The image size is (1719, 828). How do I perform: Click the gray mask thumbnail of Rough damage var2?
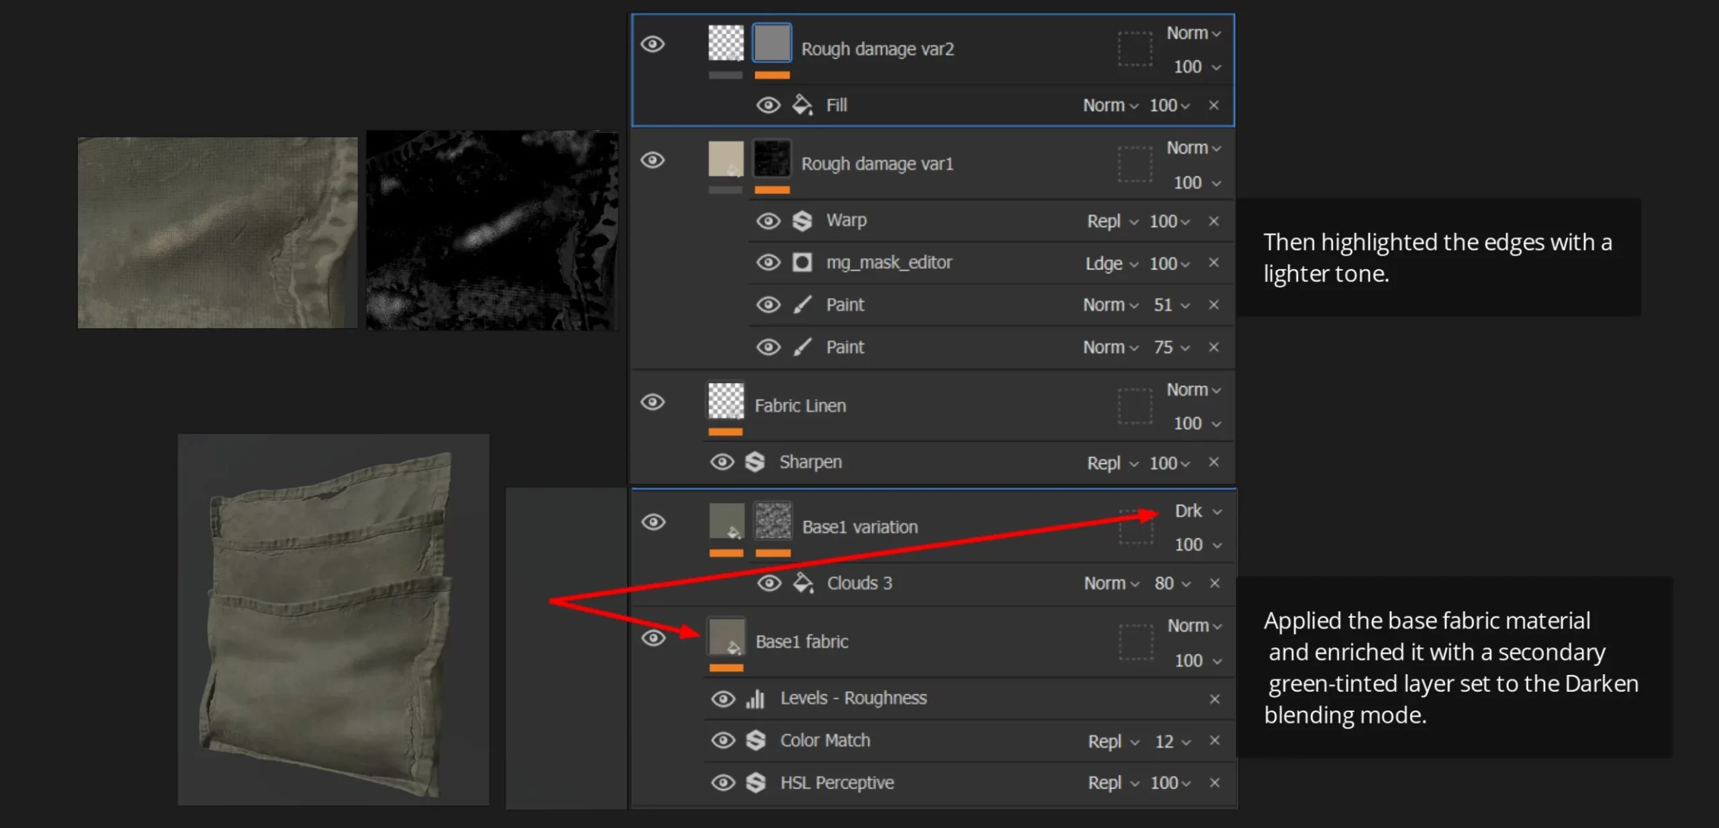click(x=772, y=44)
